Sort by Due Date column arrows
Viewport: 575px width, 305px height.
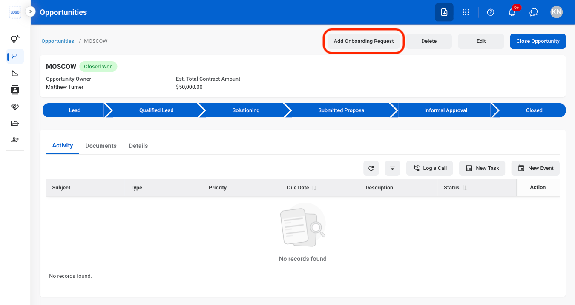(x=314, y=188)
